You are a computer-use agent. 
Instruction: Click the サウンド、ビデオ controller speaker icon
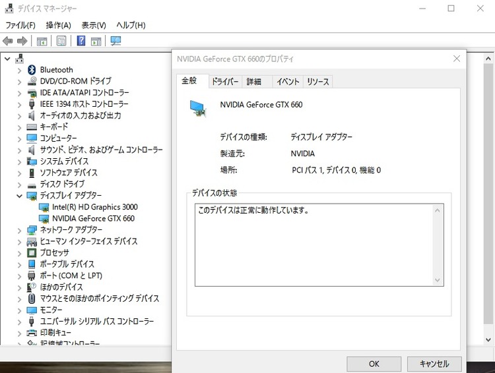(x=31, y=150)
